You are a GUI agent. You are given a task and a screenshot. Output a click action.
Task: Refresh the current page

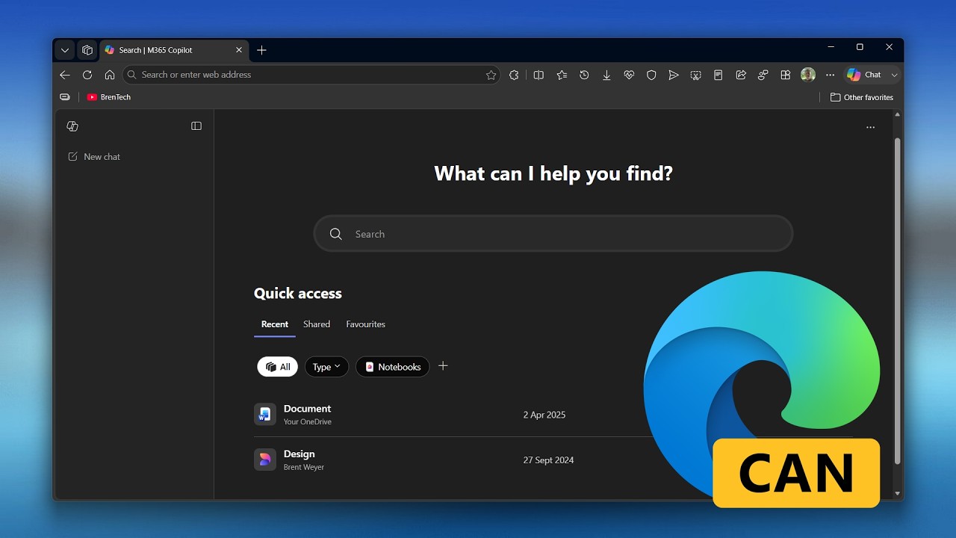(x=87, y=75)
